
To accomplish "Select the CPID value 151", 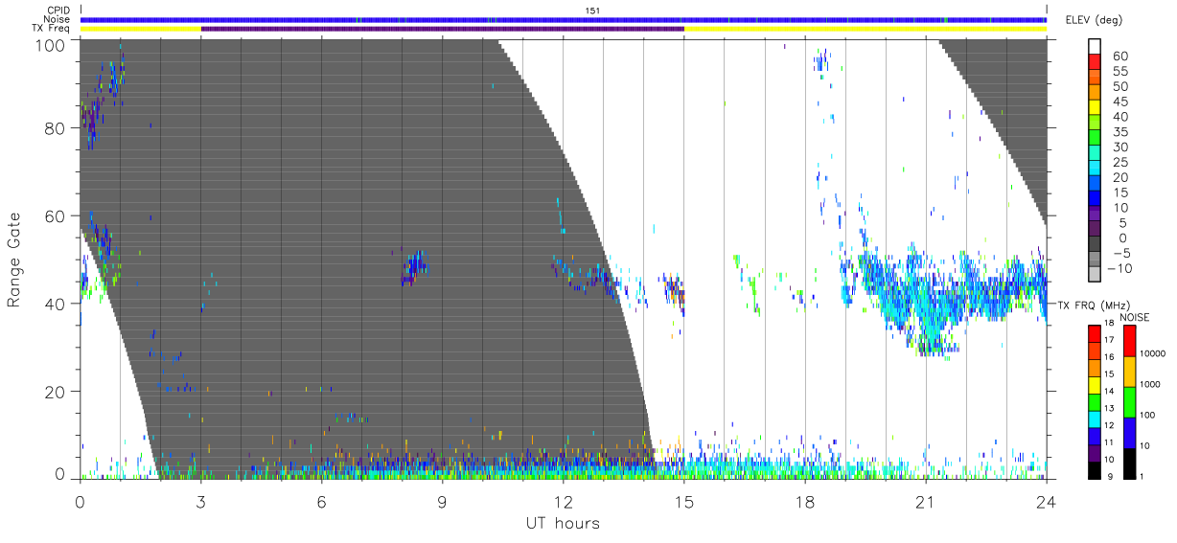I will click(x=593, y=10).
